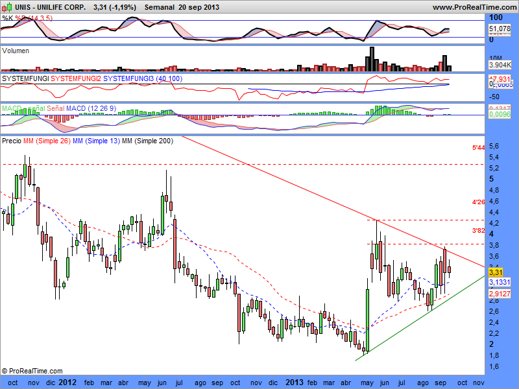
Task: Select the green ascending support trendline
Action: (x=420, y=318)
